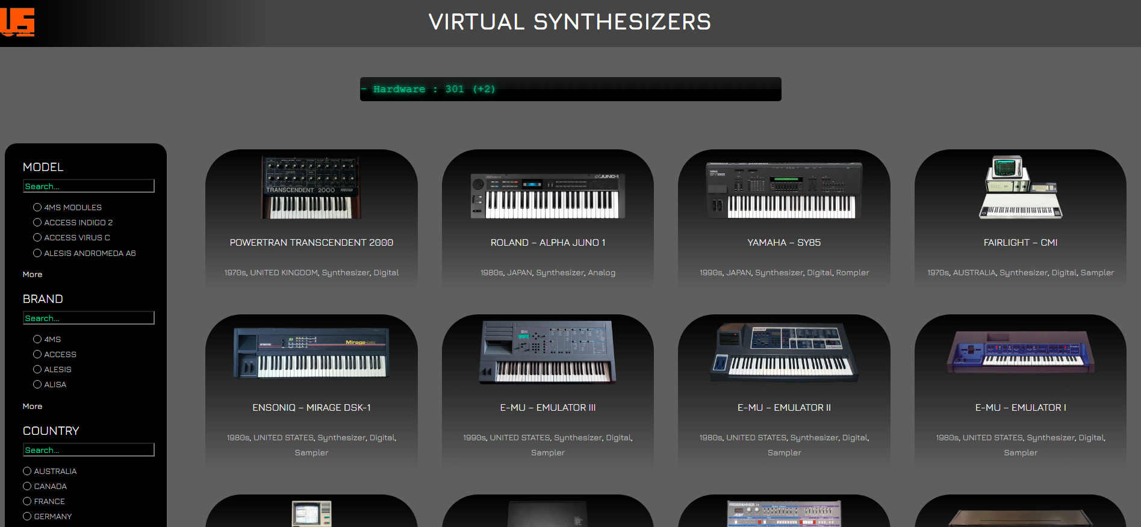Click the Alpha Juno tags '1980s, JAPAN, Synthesizer, Analog'
The image size is (1141, 527).
[548, 272]
